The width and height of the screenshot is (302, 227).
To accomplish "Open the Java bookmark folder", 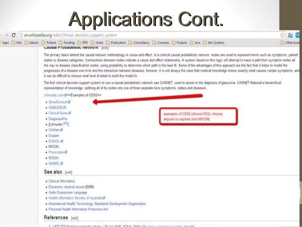I will [195, 43].
